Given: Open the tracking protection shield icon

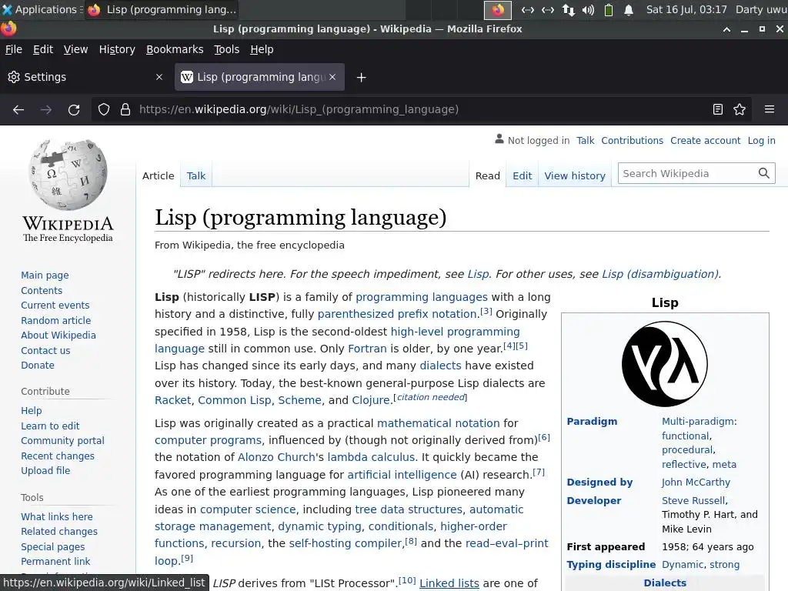Looking at the screenshot, I should [104, 109].
